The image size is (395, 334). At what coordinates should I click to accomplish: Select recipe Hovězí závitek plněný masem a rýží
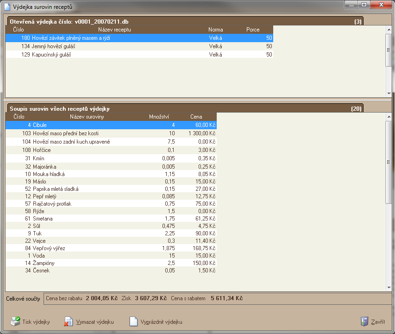tap(139, 38)
